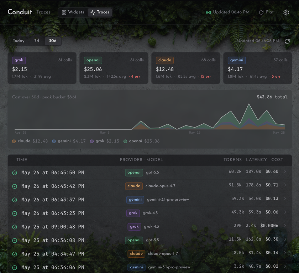Expand the 04:34:06 PM gemini trace chevron

pyautogui.click(x=285, y=267)
